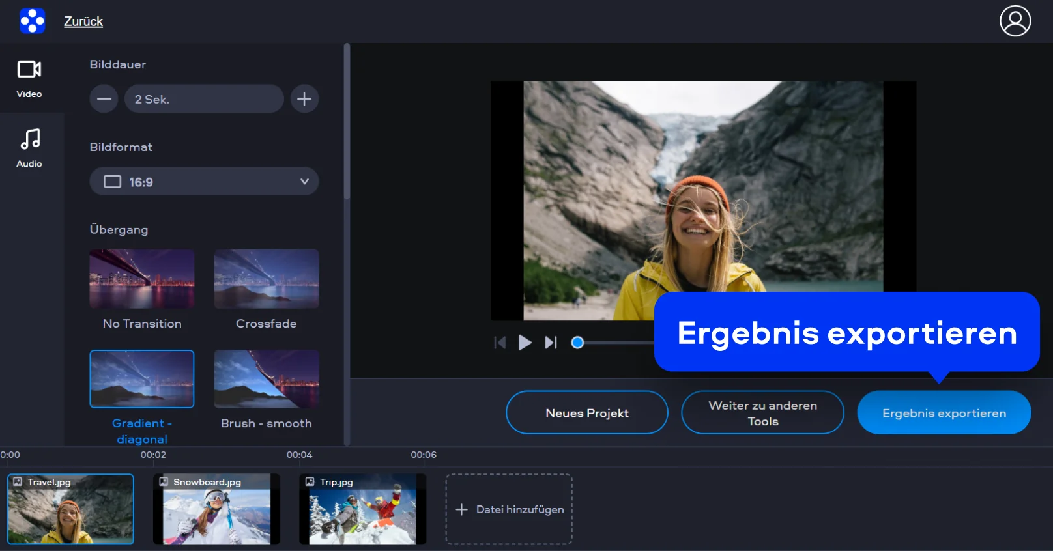Open the user account profile icon

point(1015,21)
